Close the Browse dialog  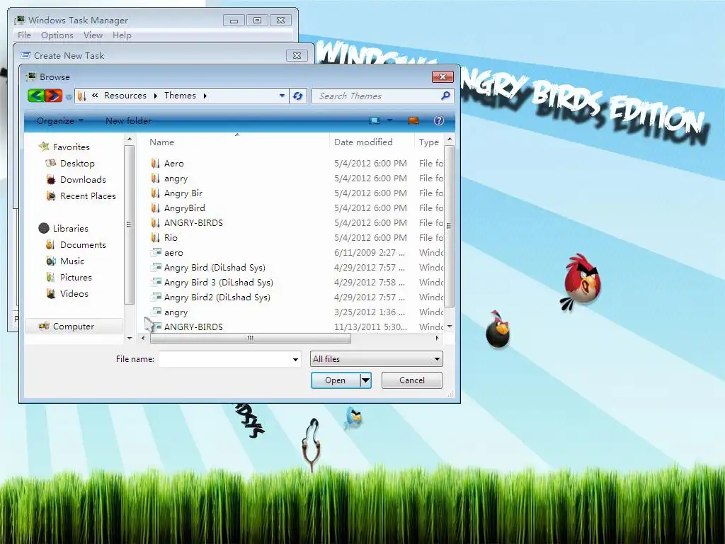tap(443, 76)
